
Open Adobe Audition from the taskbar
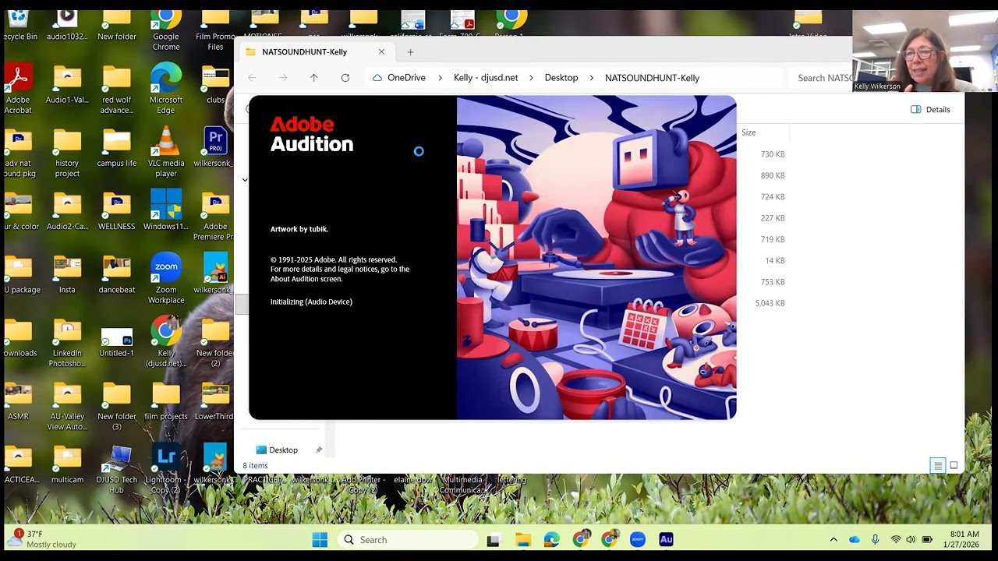point(666,539)
